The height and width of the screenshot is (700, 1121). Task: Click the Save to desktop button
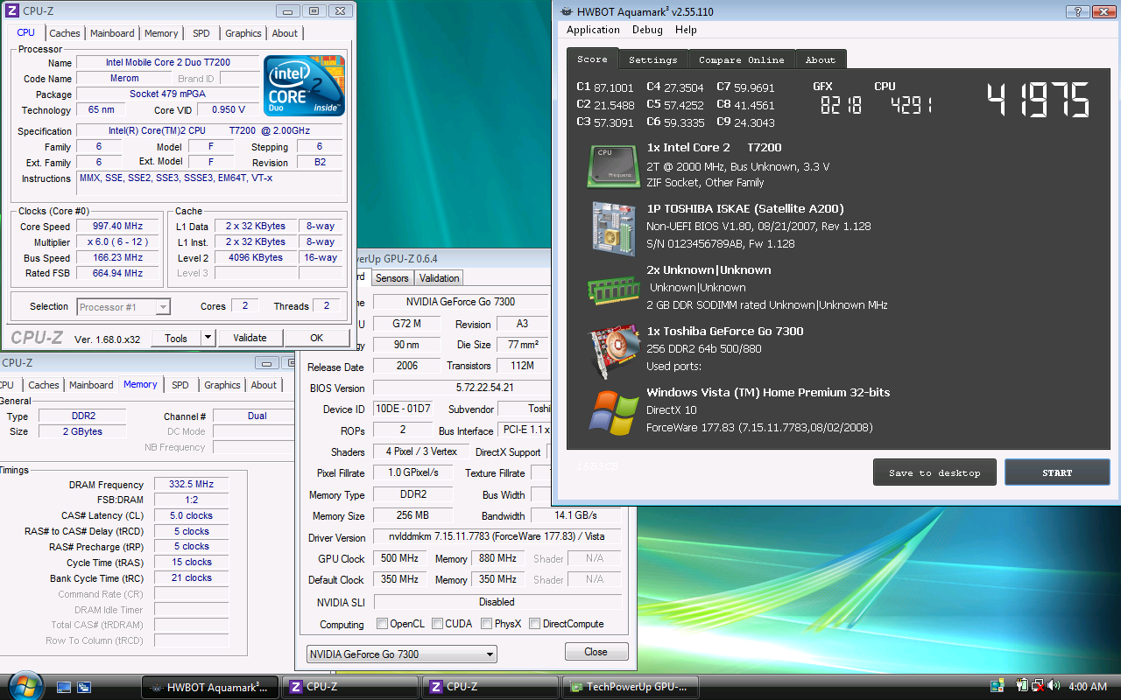(x=934, y=472)
